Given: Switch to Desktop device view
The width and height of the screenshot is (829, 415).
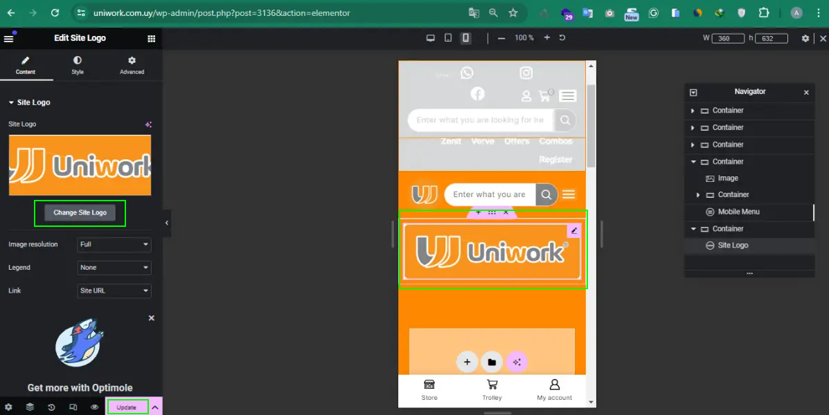Looking at the screenshot, I should tap(430, 38).
